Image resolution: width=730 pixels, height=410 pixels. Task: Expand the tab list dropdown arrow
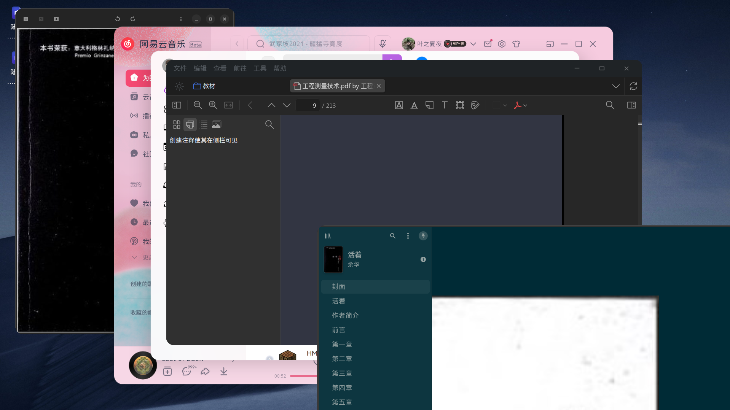pyautogui.click(x=615, y=86)
